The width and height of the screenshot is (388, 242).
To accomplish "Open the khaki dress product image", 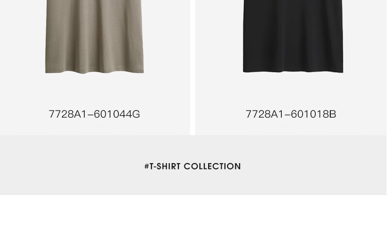I will 95,37.
